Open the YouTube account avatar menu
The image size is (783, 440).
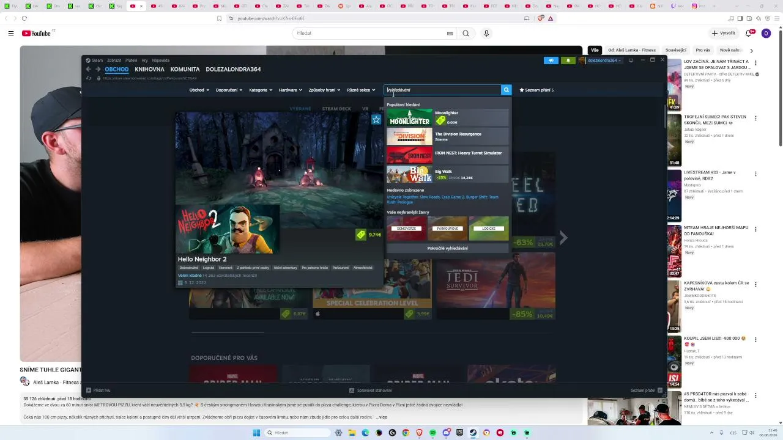pos(766,33)
